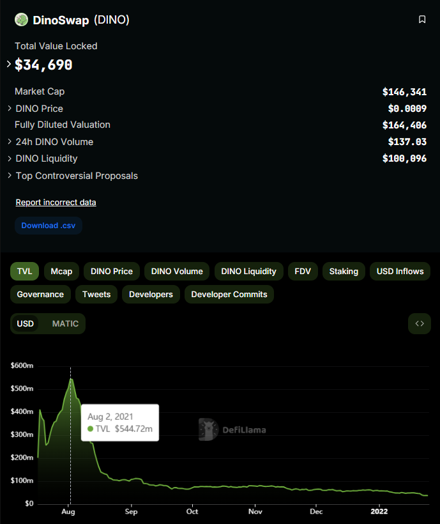440x524 pixels.
Task: Click the liquidity value $100,096
Action: click(404, 158)
